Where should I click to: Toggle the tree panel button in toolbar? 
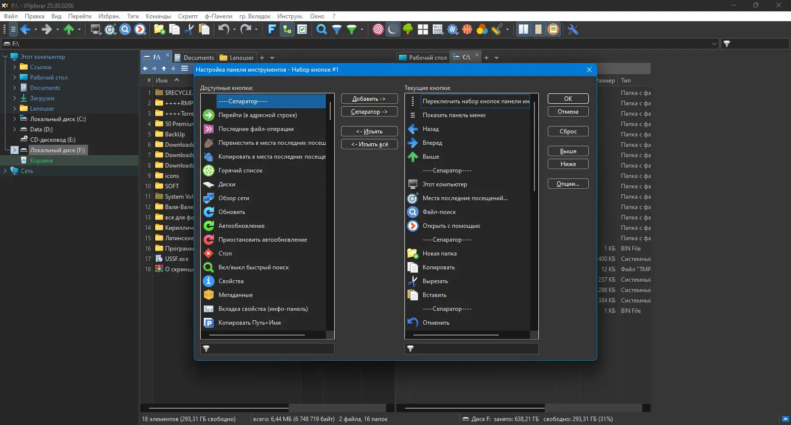pyautogui.click(x=287, y=30)
